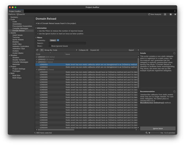Click the New Analysis refresh button
The width and height of the screenshot is (185, 145).
[x=155, y=14]
